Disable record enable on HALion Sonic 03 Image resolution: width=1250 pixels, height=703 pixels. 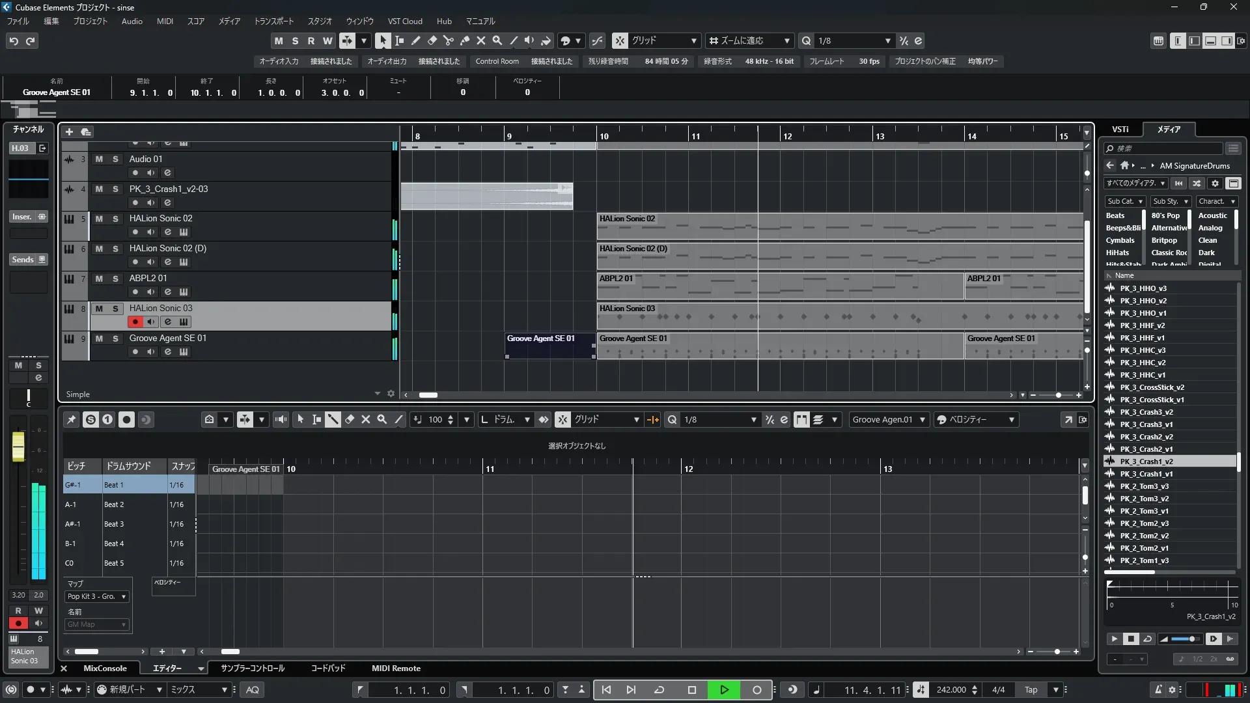[x=135, y=322]
